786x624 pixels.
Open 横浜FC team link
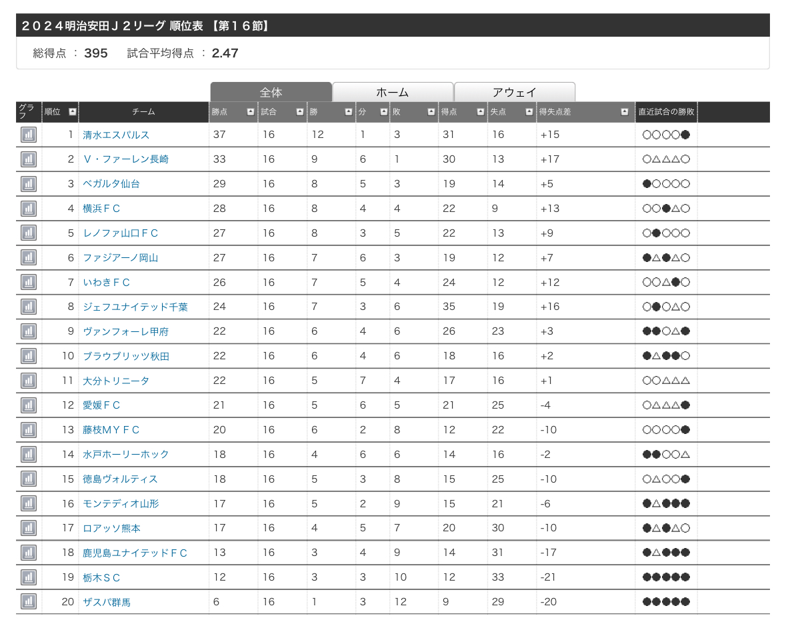click(101, 209)
